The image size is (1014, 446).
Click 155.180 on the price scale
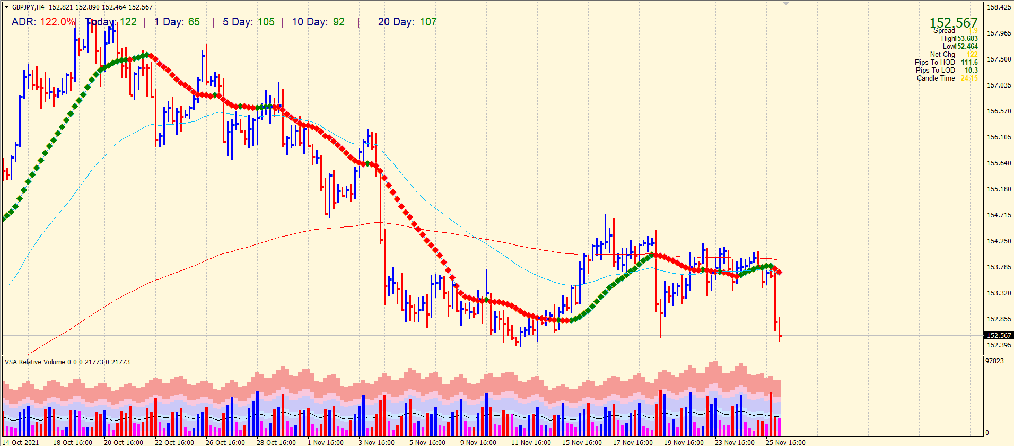click(x=999, y=189)
